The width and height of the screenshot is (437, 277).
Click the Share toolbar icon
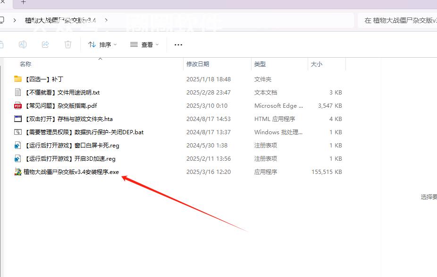pos(45,44)
